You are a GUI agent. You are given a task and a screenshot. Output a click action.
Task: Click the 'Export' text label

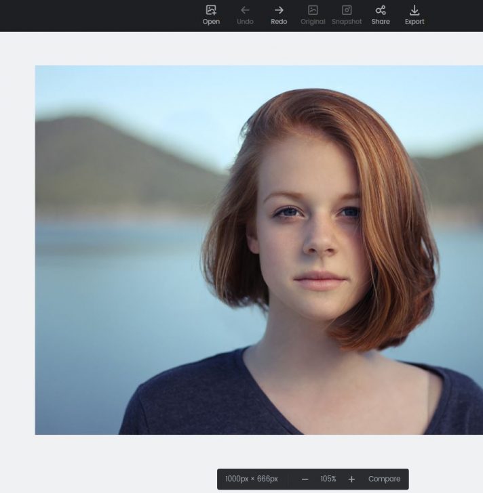414,22
